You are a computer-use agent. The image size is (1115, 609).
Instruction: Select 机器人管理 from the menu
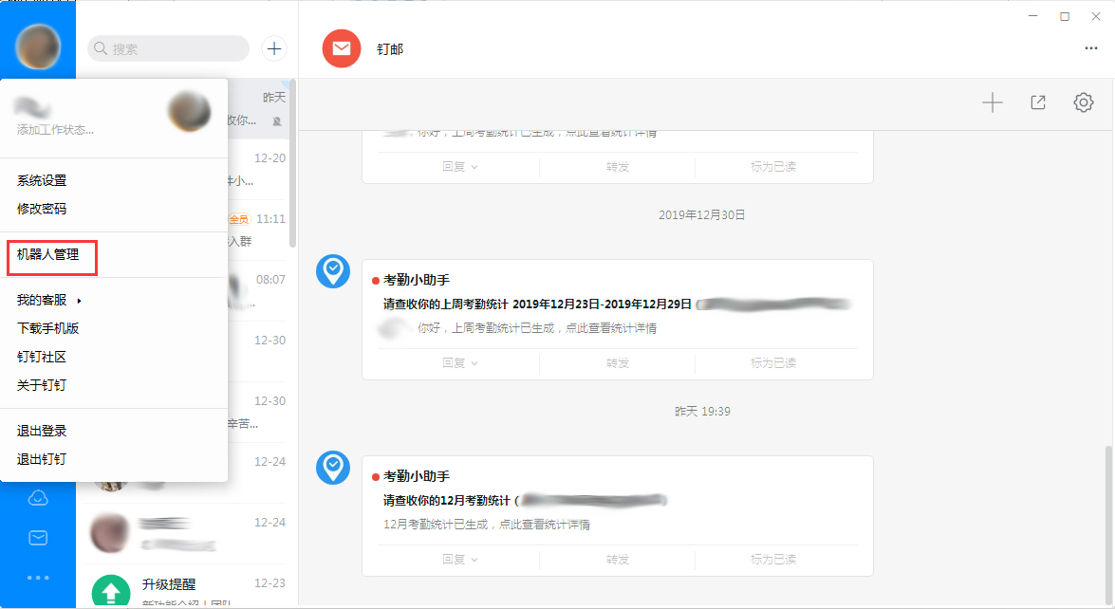point(47,256)
